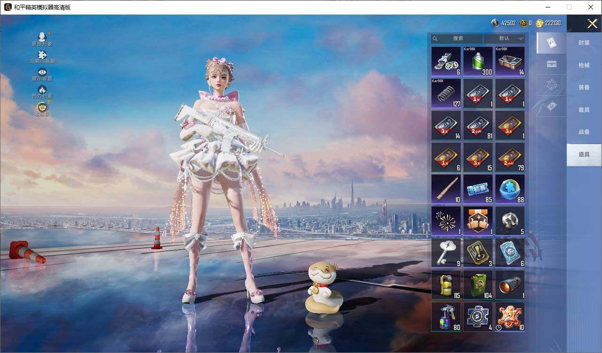The image size is (602, 353).
Task: Expand the 默认 sort dropdown
Action: click(x=504, y=38)
